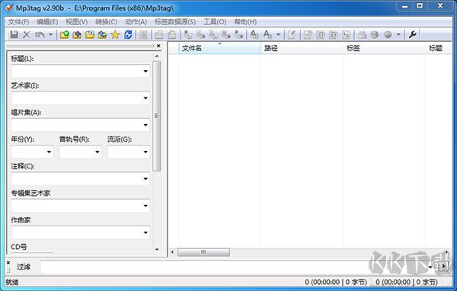
Task: Close the 过滤 filter bar with its X
Action: click(8, 263)
